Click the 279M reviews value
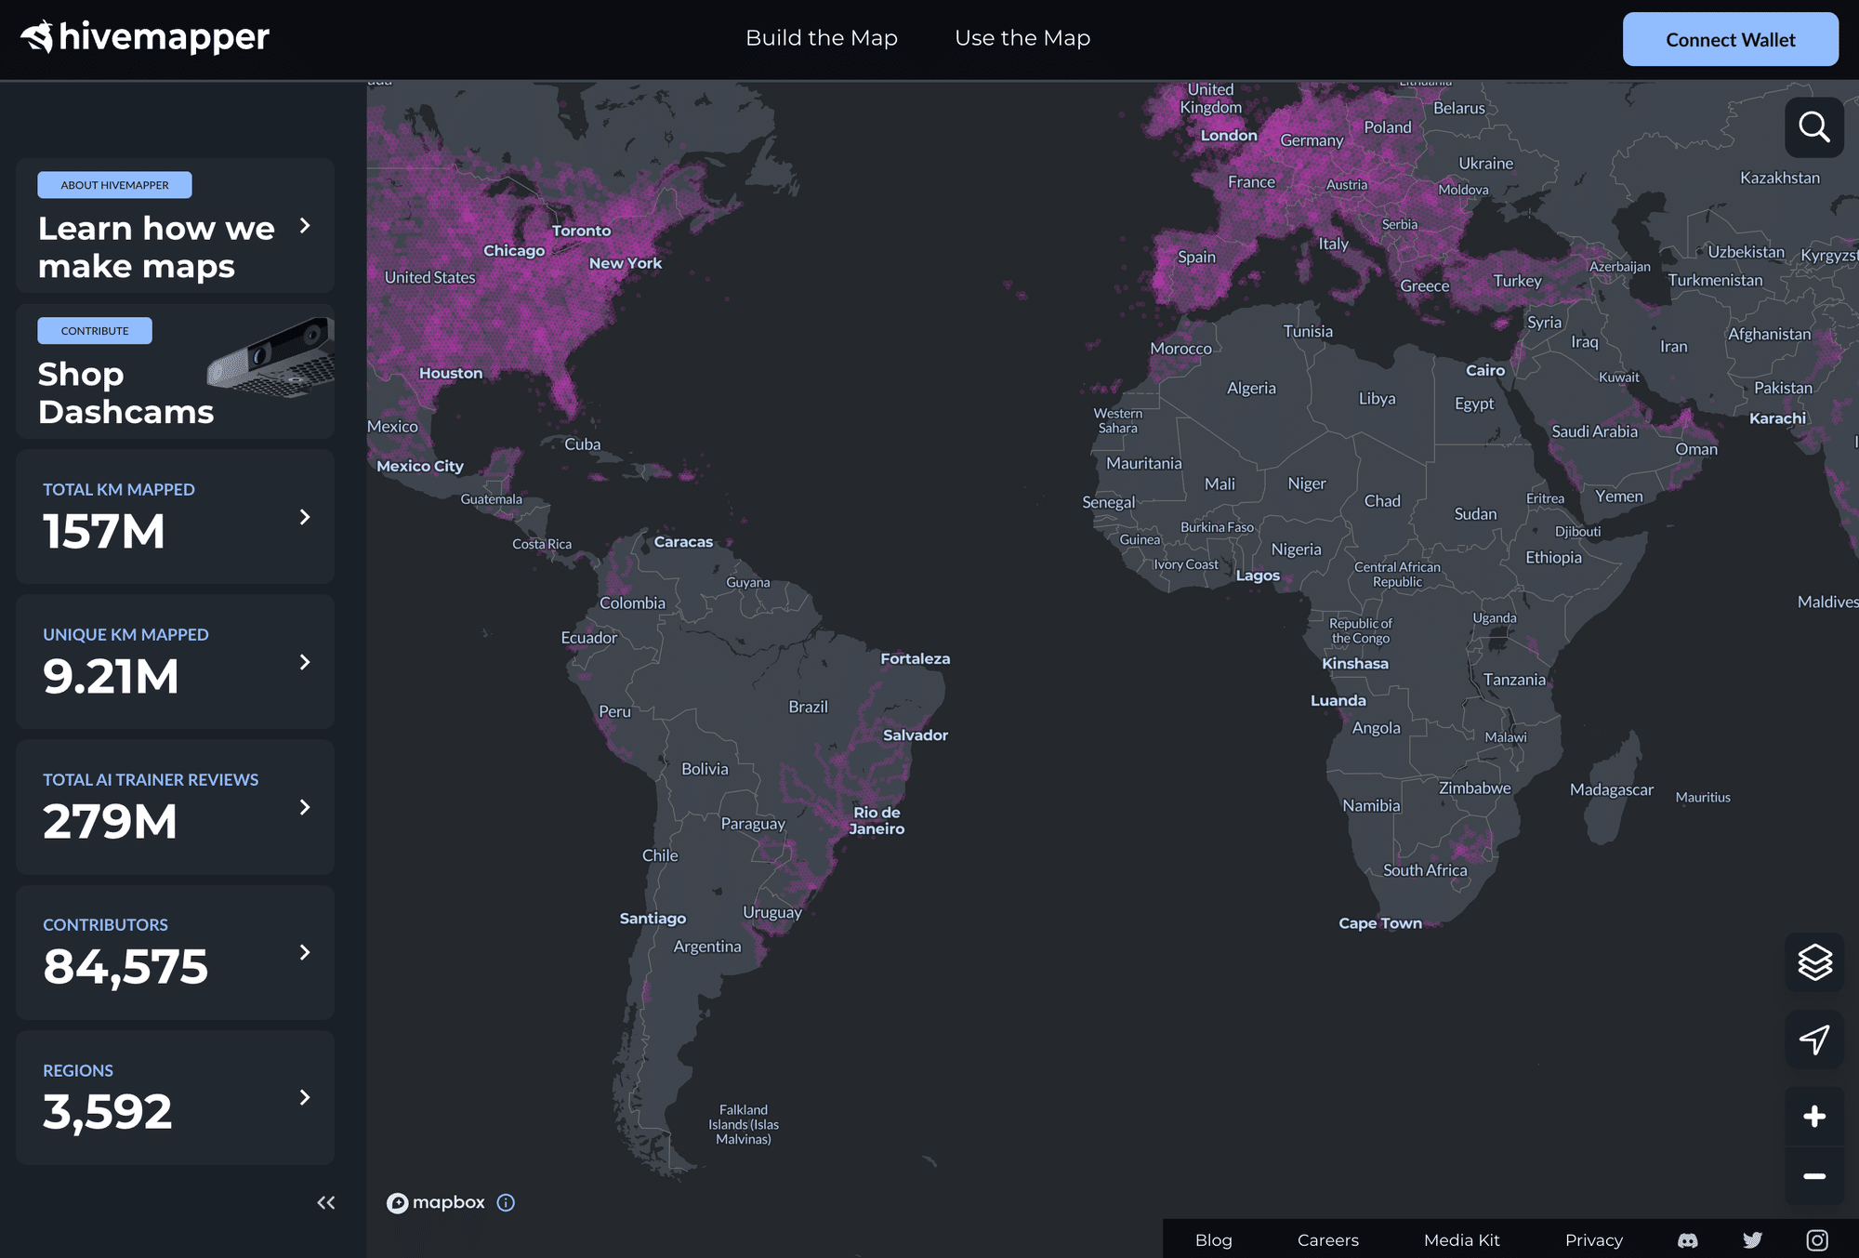Viewport: 1859px width, 1258px height. tap(110, 822)
